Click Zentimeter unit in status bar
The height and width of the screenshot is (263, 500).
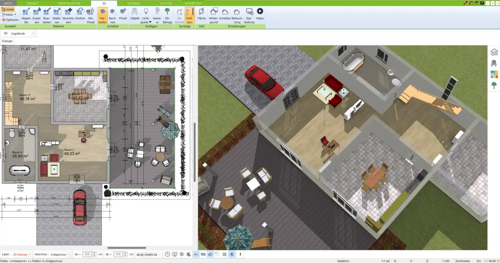coord(463,261)
